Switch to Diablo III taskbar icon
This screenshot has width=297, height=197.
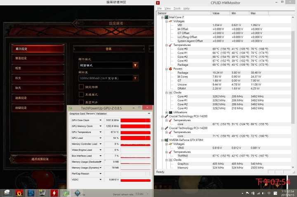(78, 193)
